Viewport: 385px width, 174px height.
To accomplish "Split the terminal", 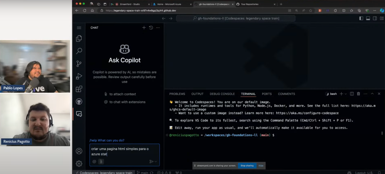I will [351, 94].
